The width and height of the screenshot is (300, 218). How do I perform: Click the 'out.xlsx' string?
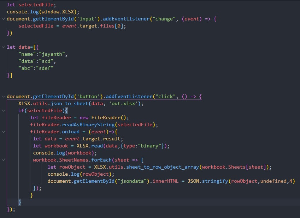[x=123, y=104]
